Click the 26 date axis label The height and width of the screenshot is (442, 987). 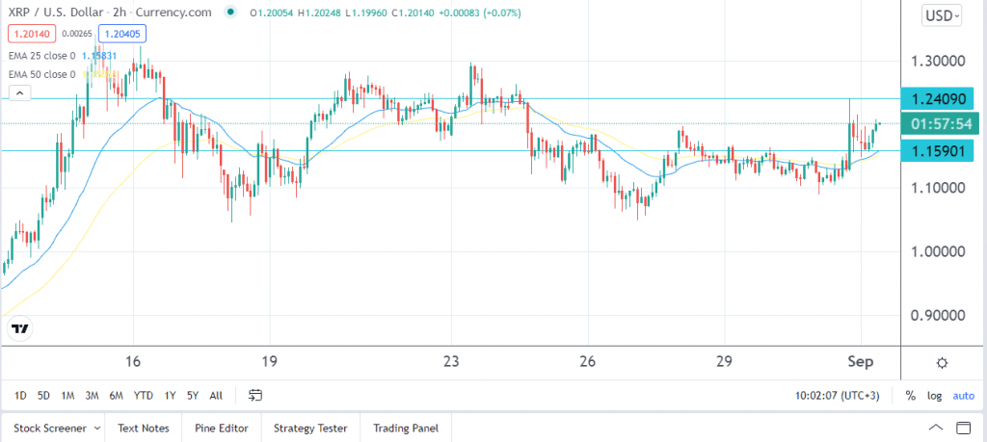tap(588, 362)
